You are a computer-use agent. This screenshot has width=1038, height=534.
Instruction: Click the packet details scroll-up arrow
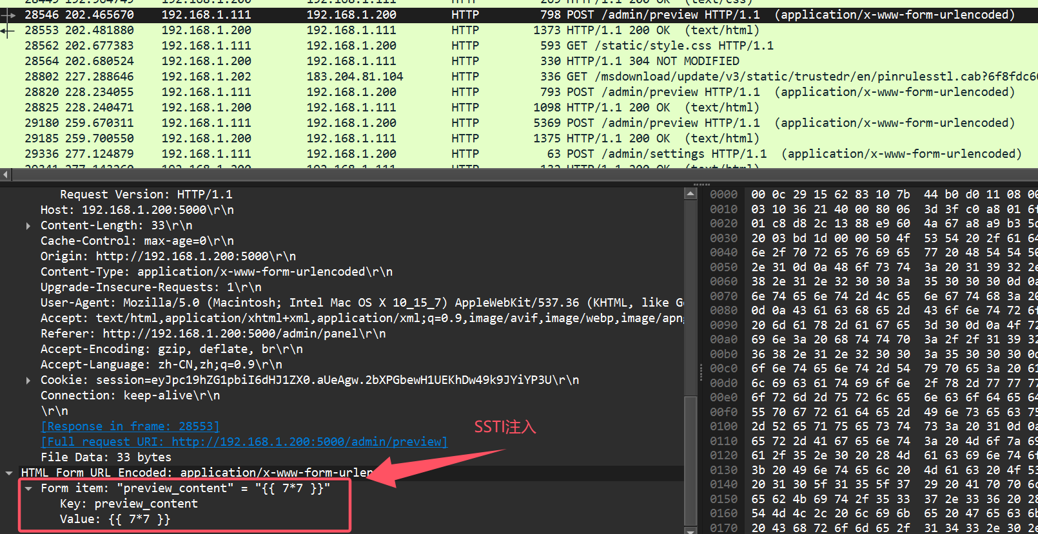pos(690,193)
